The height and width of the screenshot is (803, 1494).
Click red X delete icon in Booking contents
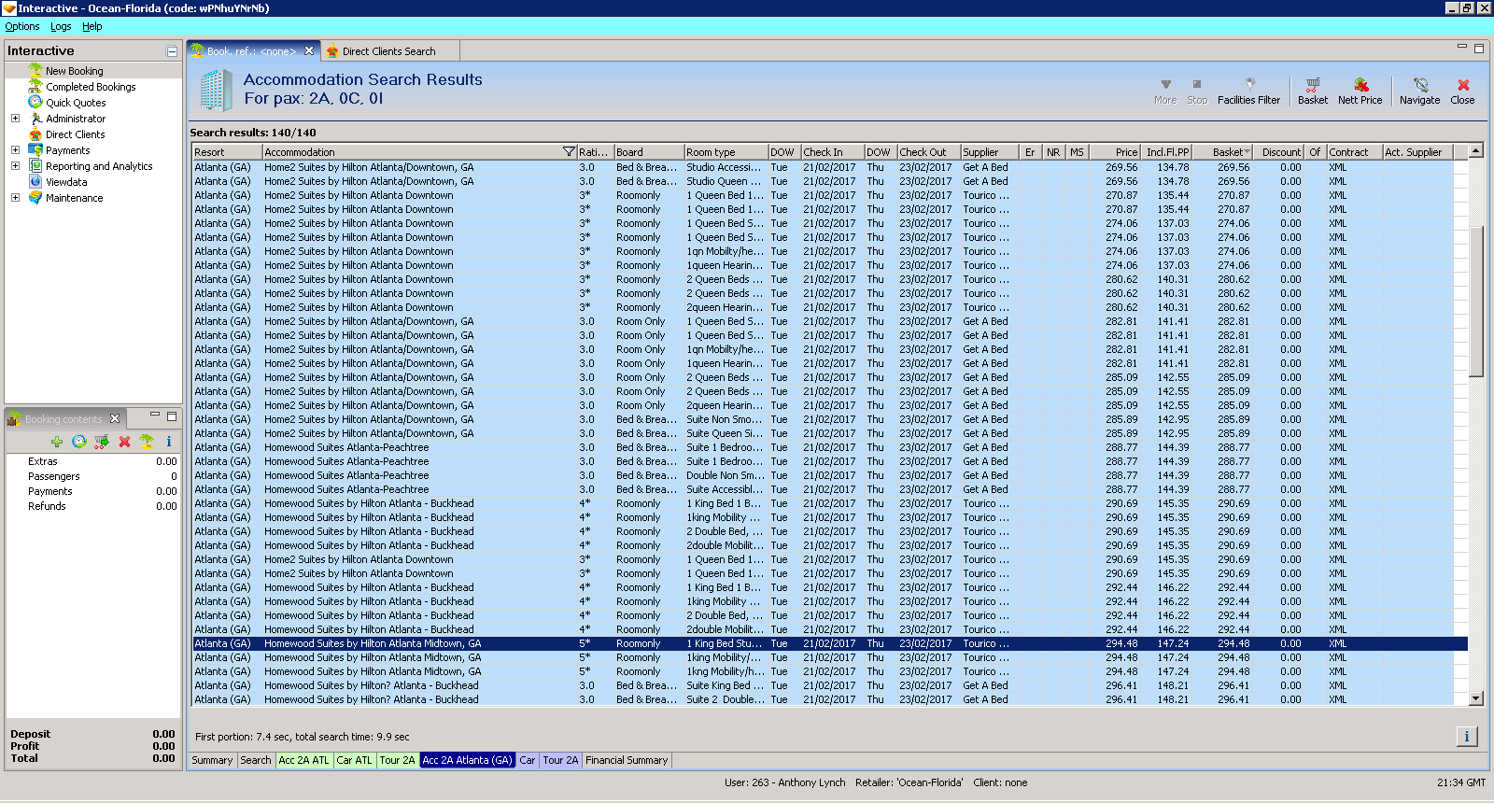(124, 442)
